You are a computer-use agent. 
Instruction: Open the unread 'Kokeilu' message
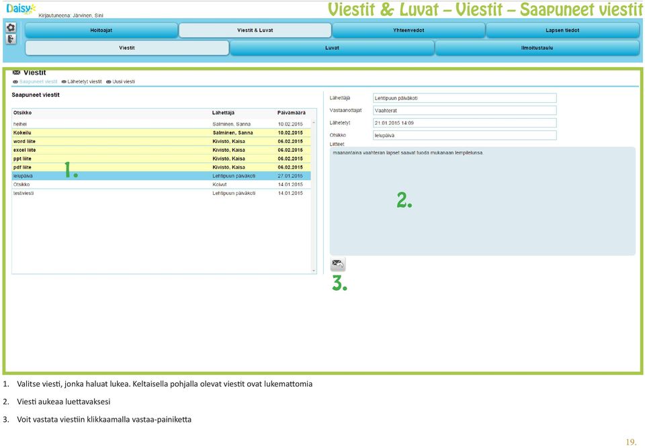coord(161,133)
